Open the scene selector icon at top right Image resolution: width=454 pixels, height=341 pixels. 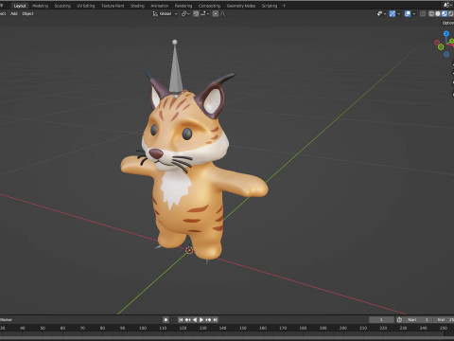(x=447, y=5)
